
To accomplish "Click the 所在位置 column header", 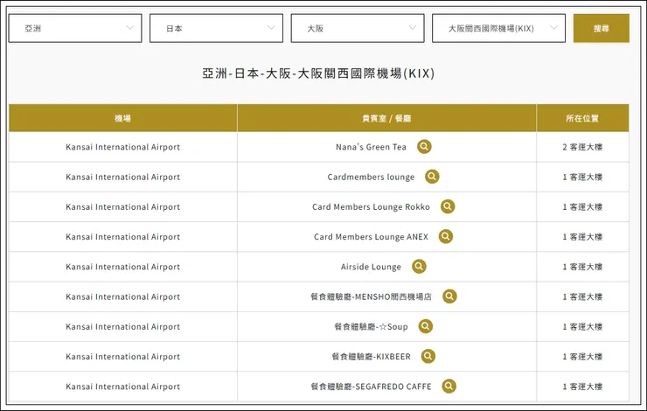I will click(x=582, y=118).
